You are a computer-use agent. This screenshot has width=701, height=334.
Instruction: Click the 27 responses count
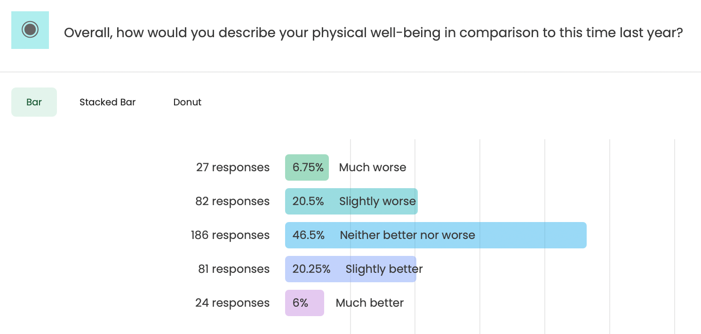pos(232,167)
